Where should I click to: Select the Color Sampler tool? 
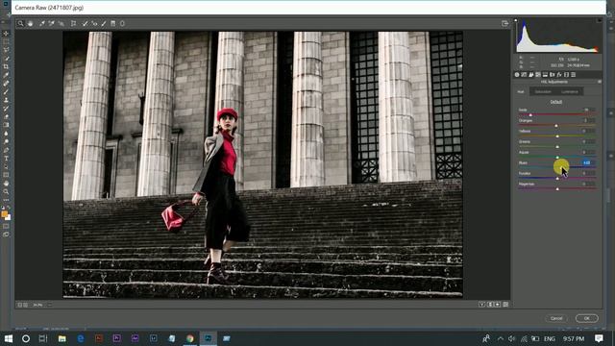pos(51,23)
